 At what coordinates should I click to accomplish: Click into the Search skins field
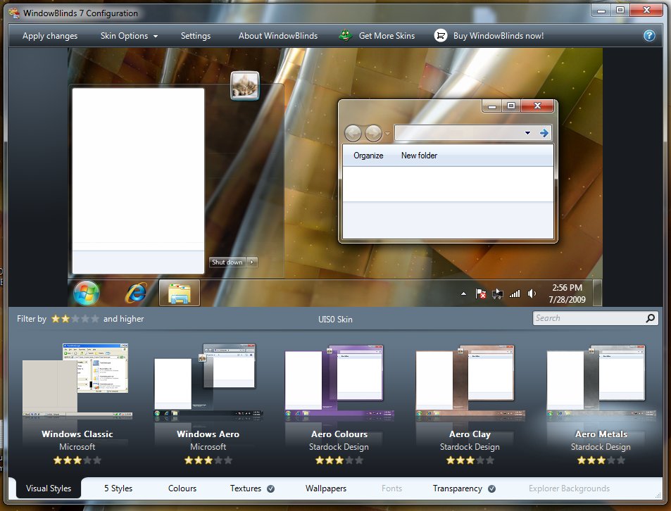(589, 318)
